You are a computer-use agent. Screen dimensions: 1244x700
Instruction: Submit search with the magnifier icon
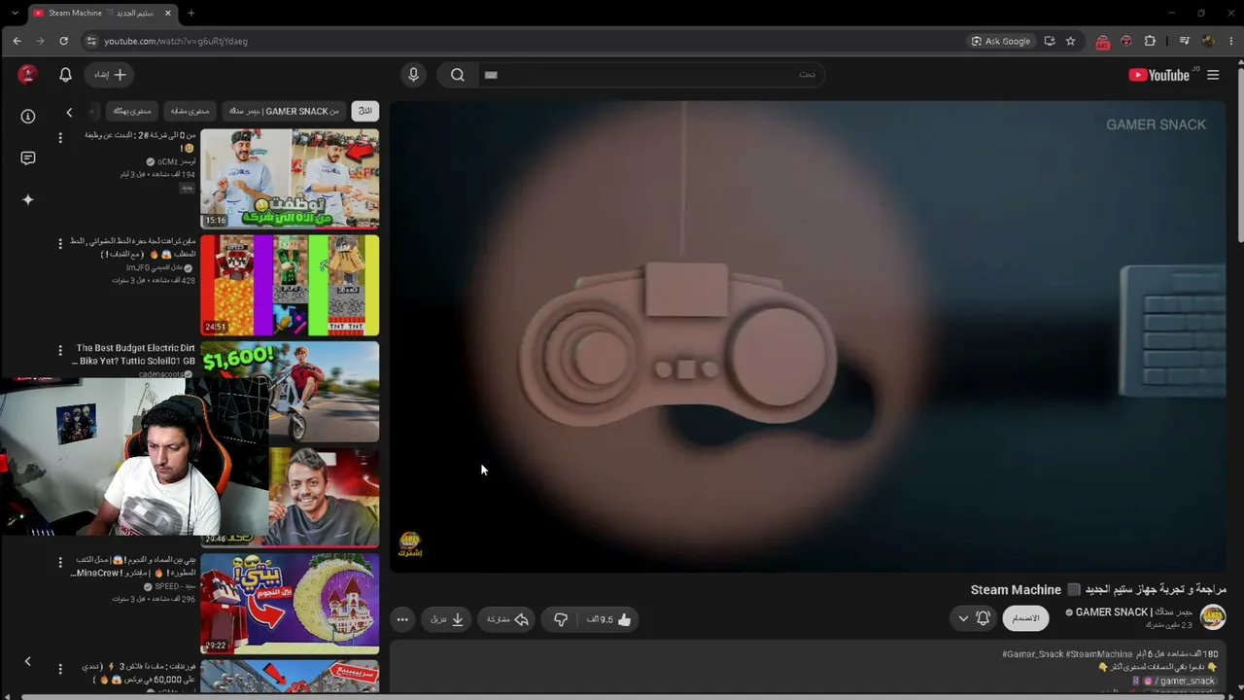tap(458, 75)
